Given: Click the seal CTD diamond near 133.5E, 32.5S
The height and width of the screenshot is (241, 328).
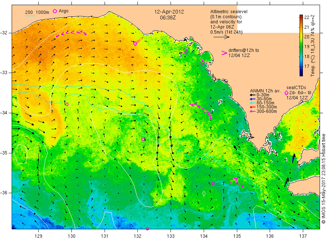Looking at the screenshot, I should pyautogui.click(x=186, y=52).
